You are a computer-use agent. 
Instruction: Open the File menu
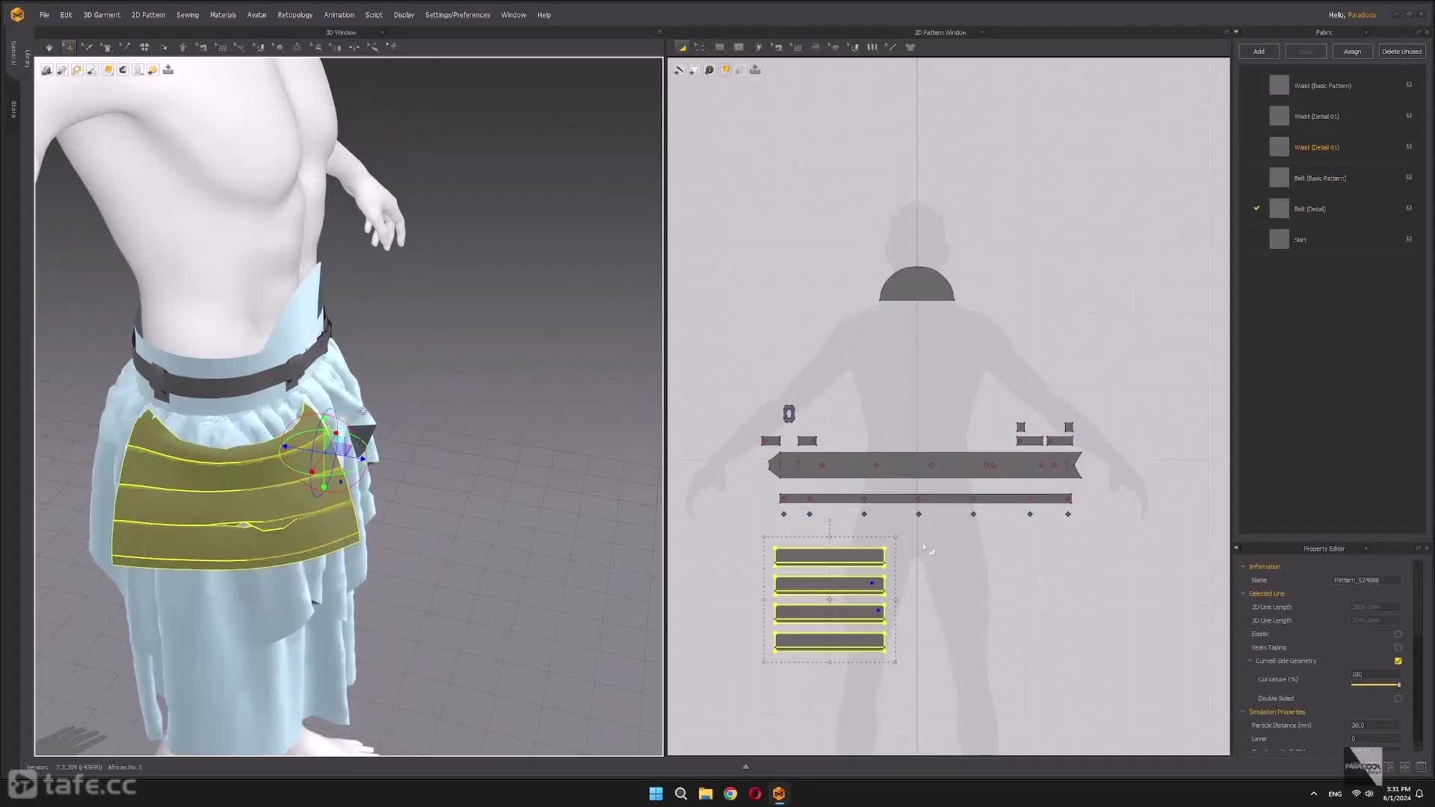coord(44,15)
